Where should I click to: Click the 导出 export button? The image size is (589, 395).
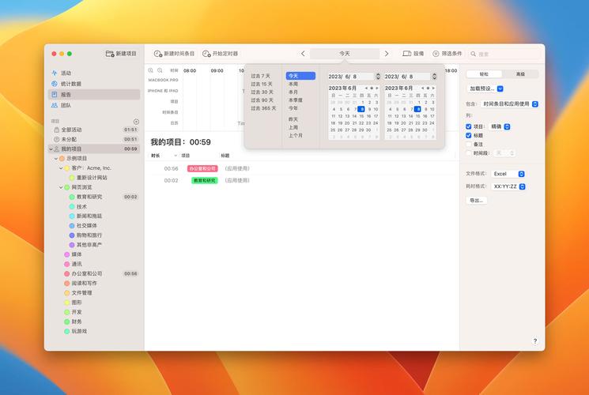tap(476, 201)
